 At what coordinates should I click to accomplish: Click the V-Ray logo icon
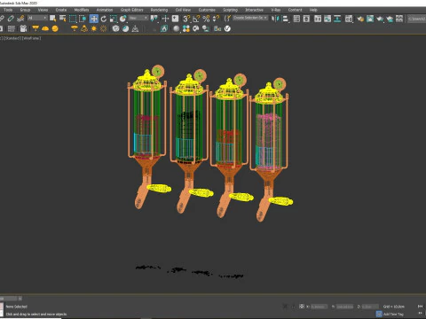227,28
